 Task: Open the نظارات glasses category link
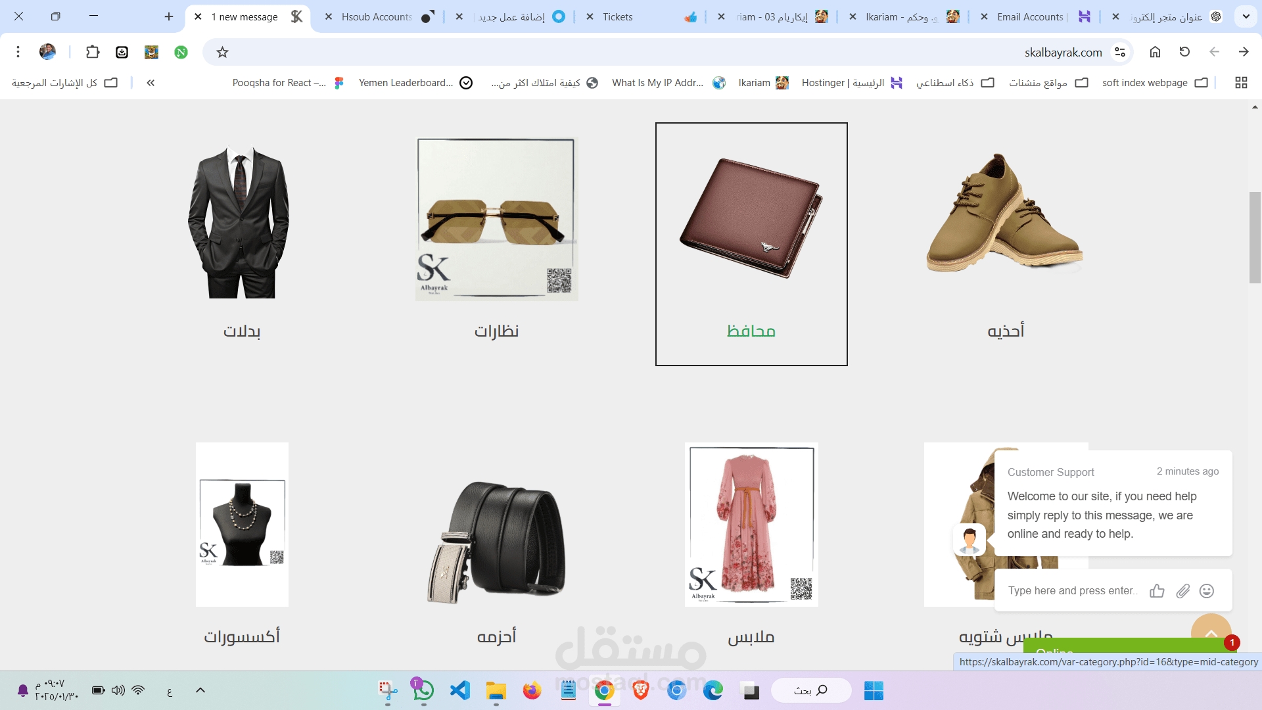click(496, 331)
